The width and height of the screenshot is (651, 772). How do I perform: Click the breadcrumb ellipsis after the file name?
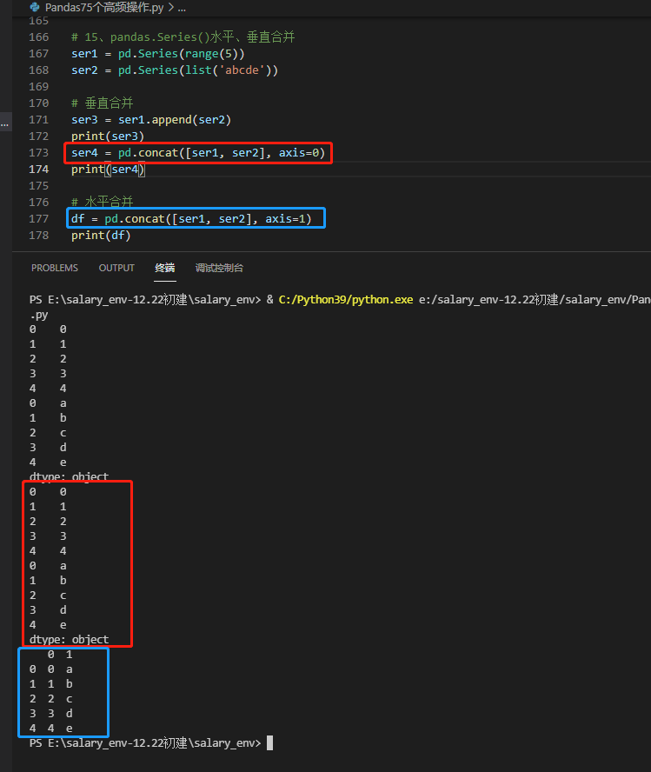(182, 7)
